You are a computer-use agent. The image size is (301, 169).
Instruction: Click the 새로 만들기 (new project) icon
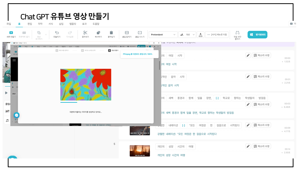point(11,33)
